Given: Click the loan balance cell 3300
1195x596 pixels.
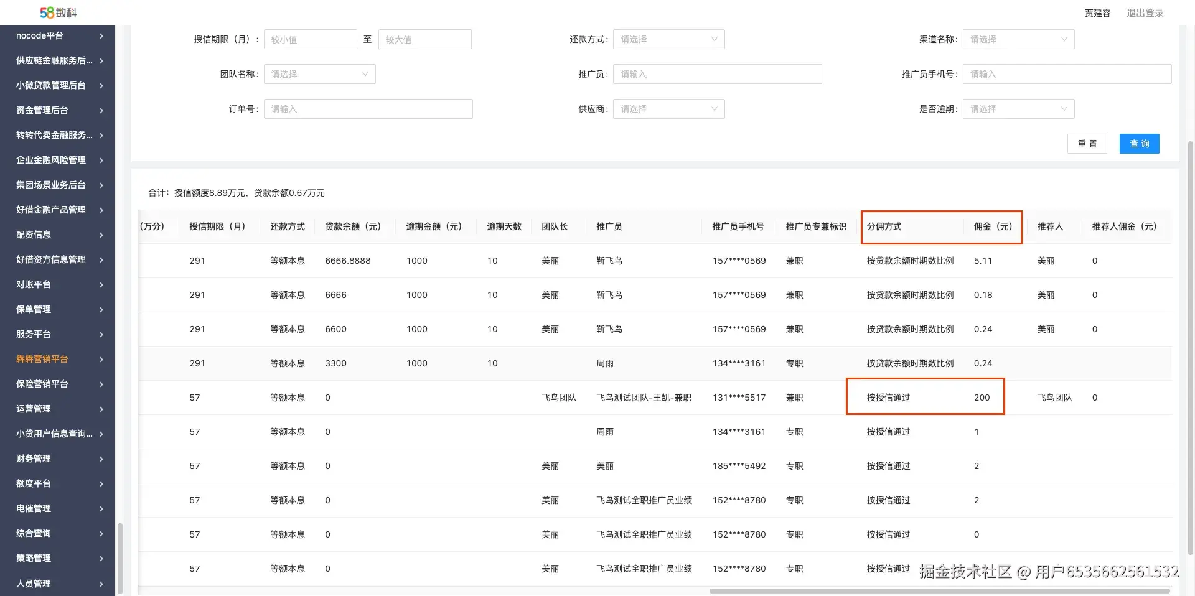Looking at the screenshot, I should [336, 363].
